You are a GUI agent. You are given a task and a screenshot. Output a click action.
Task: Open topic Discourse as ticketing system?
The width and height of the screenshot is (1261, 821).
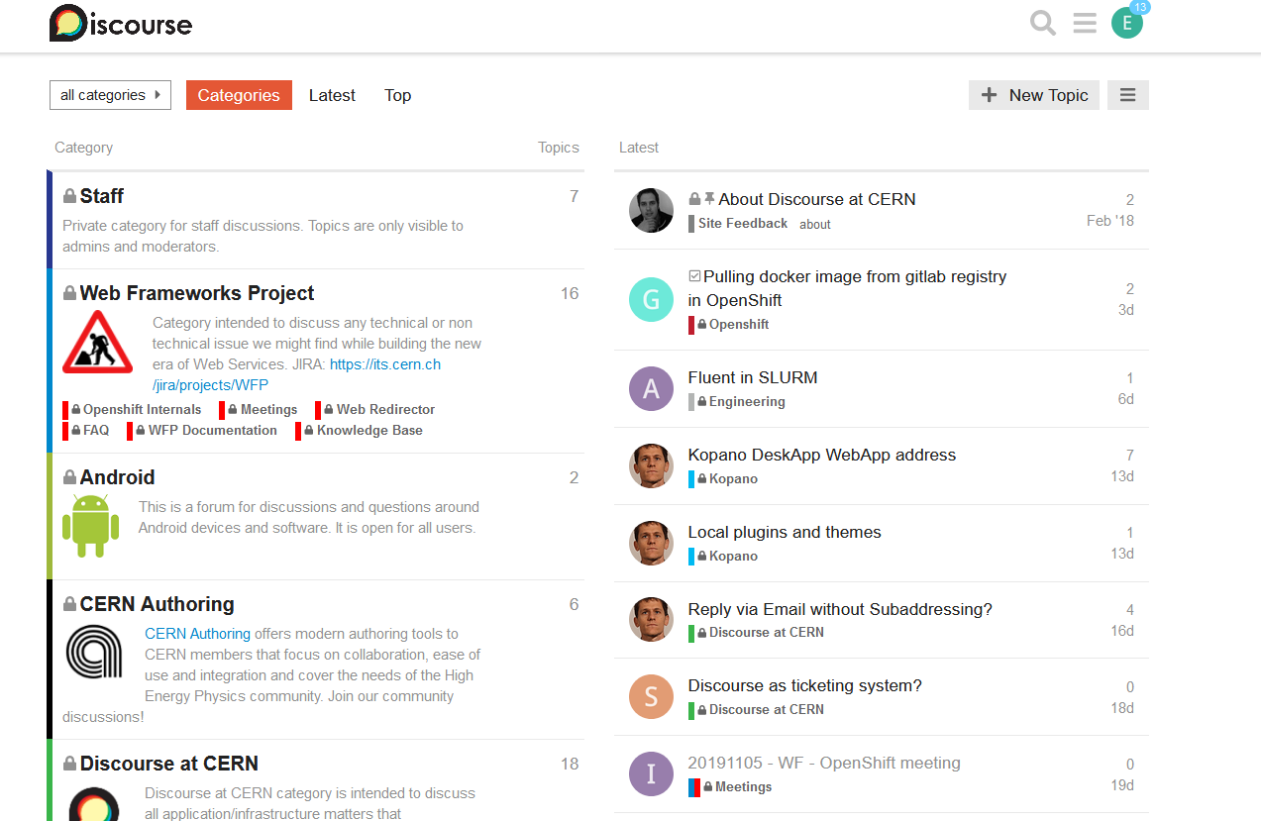(x=805, y=685)
